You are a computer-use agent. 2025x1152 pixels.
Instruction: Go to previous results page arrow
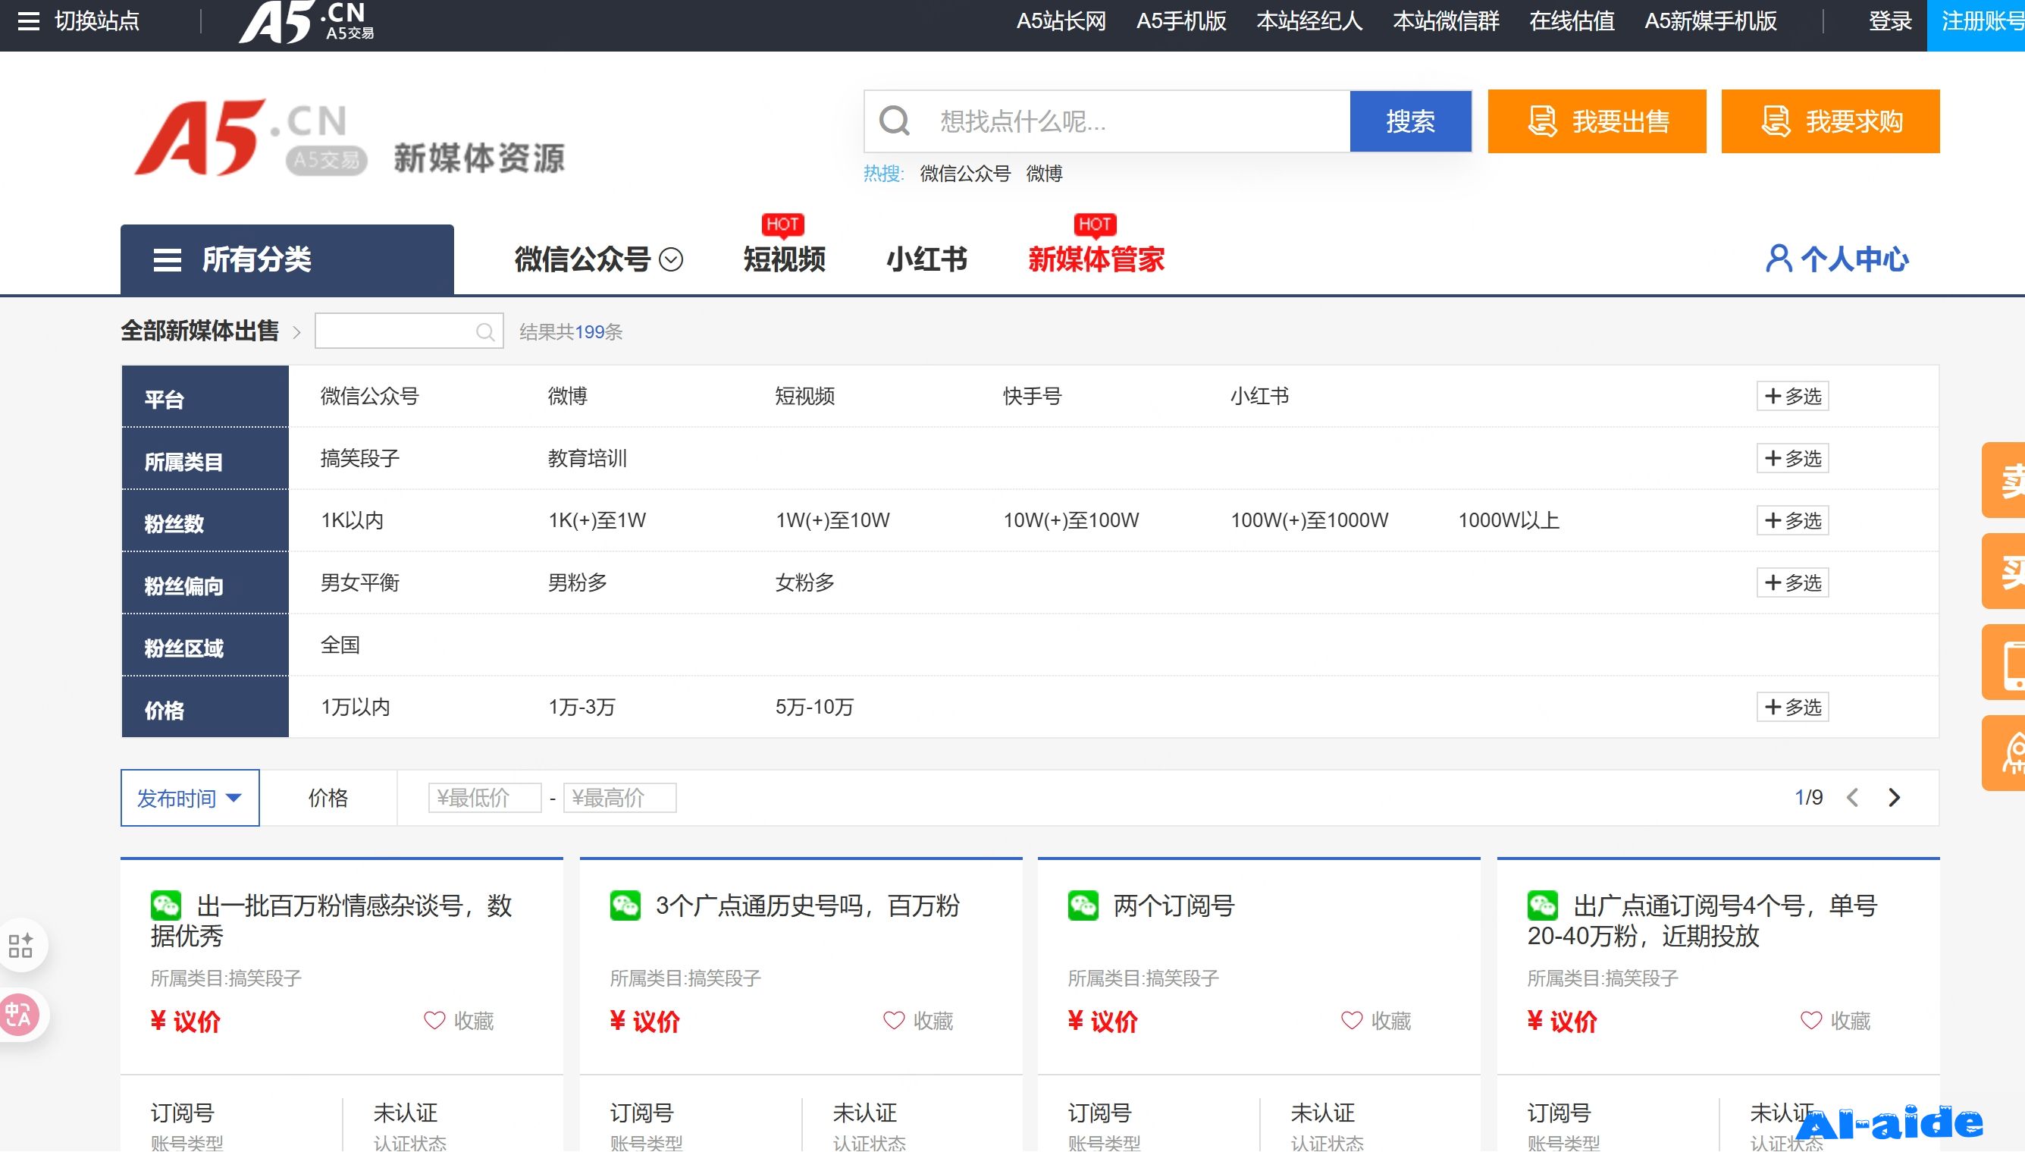point(1853,798)
